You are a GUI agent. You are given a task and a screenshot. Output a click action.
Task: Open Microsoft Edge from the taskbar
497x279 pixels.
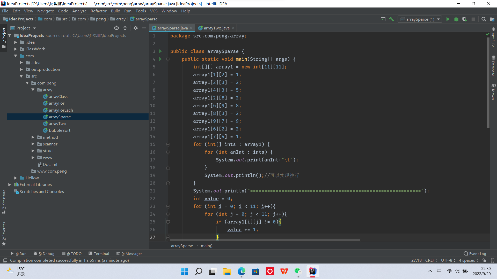pos(241,271)
